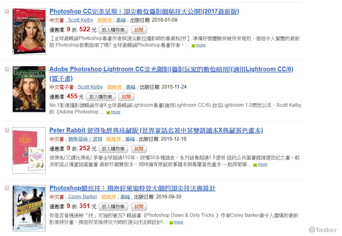Open the Photoshop CC完美呈現 book cover thumbnail
342x236 pixels.
pyautogui.click(x=29, y=31)
